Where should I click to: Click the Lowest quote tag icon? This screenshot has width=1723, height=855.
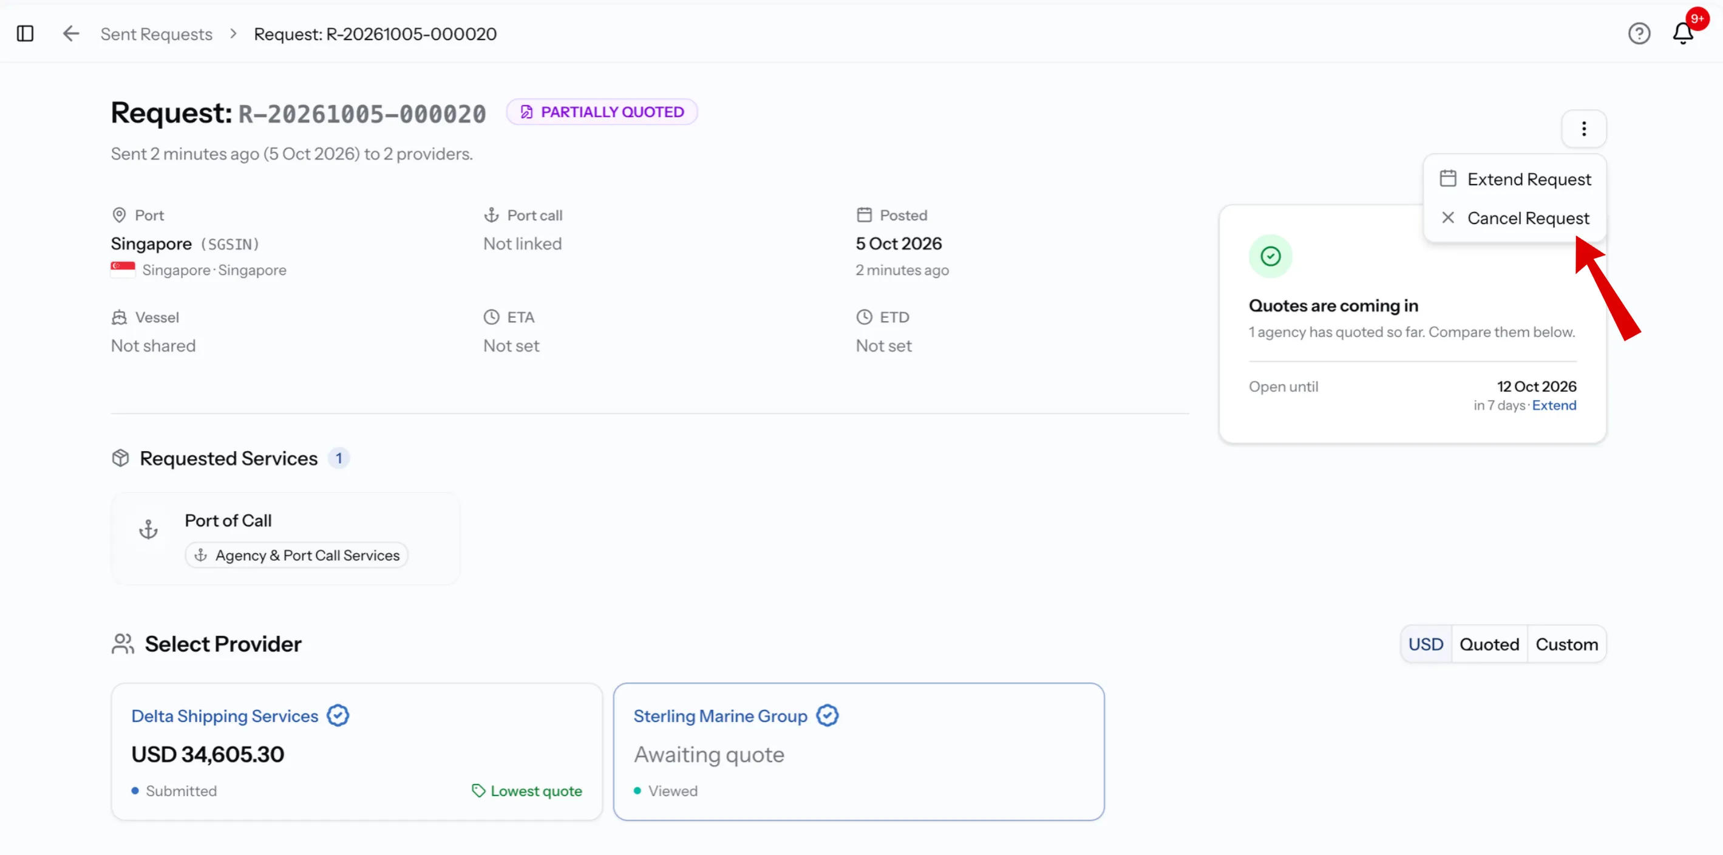(x=478, y=791)
